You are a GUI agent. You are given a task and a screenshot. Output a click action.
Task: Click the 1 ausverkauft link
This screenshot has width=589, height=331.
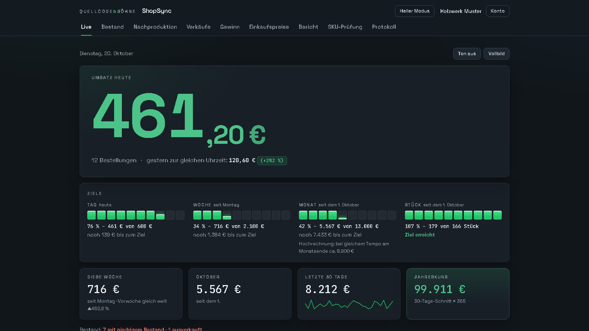point(185,329)
